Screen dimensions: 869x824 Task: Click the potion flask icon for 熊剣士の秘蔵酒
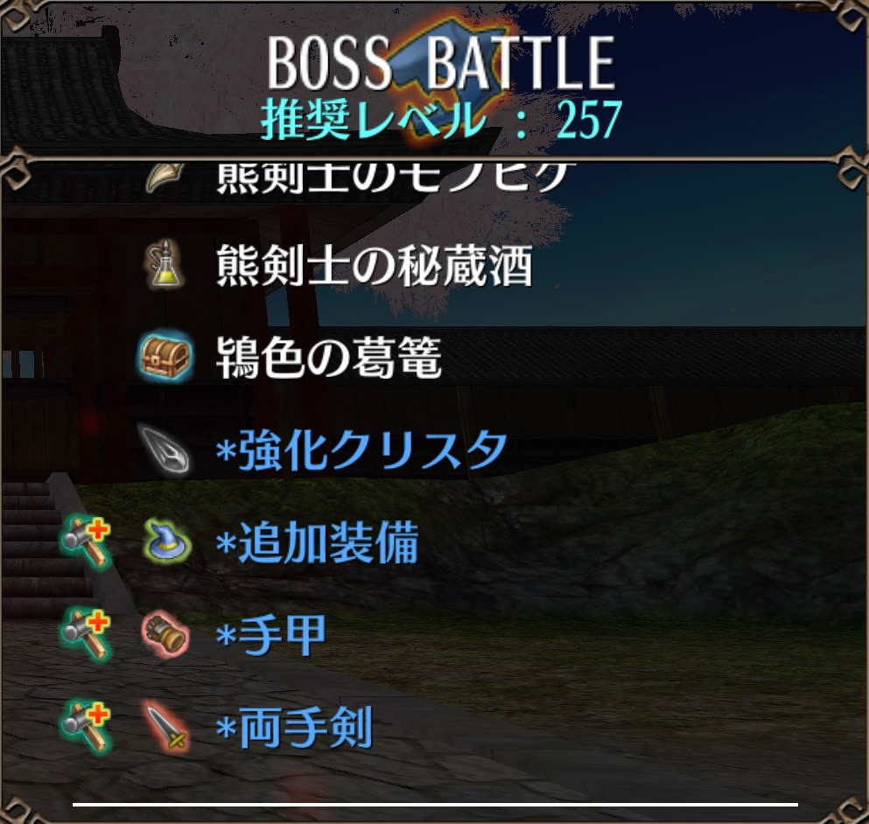[x=165, y=264]
